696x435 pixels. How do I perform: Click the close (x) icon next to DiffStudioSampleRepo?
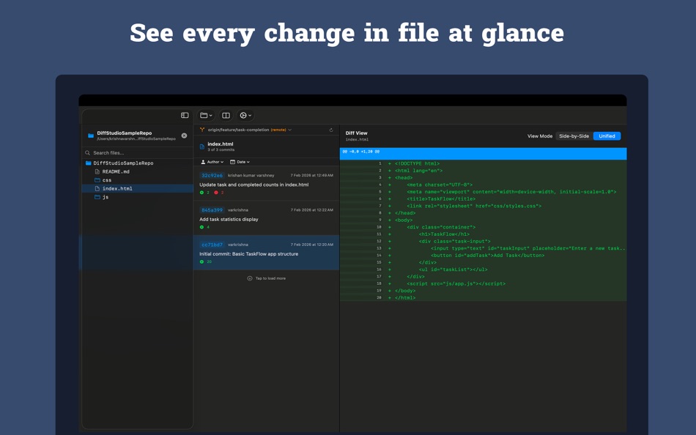(x=185, y=136)
